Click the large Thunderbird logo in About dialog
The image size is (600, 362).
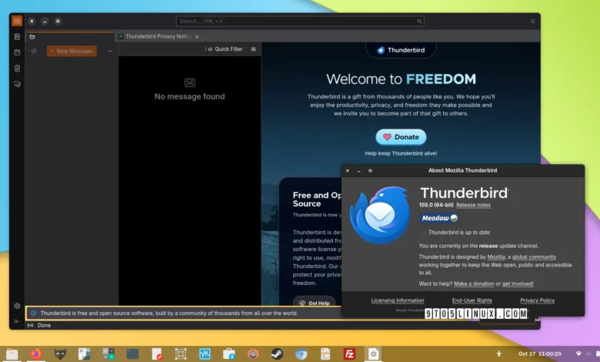click(x=379, y=216)
